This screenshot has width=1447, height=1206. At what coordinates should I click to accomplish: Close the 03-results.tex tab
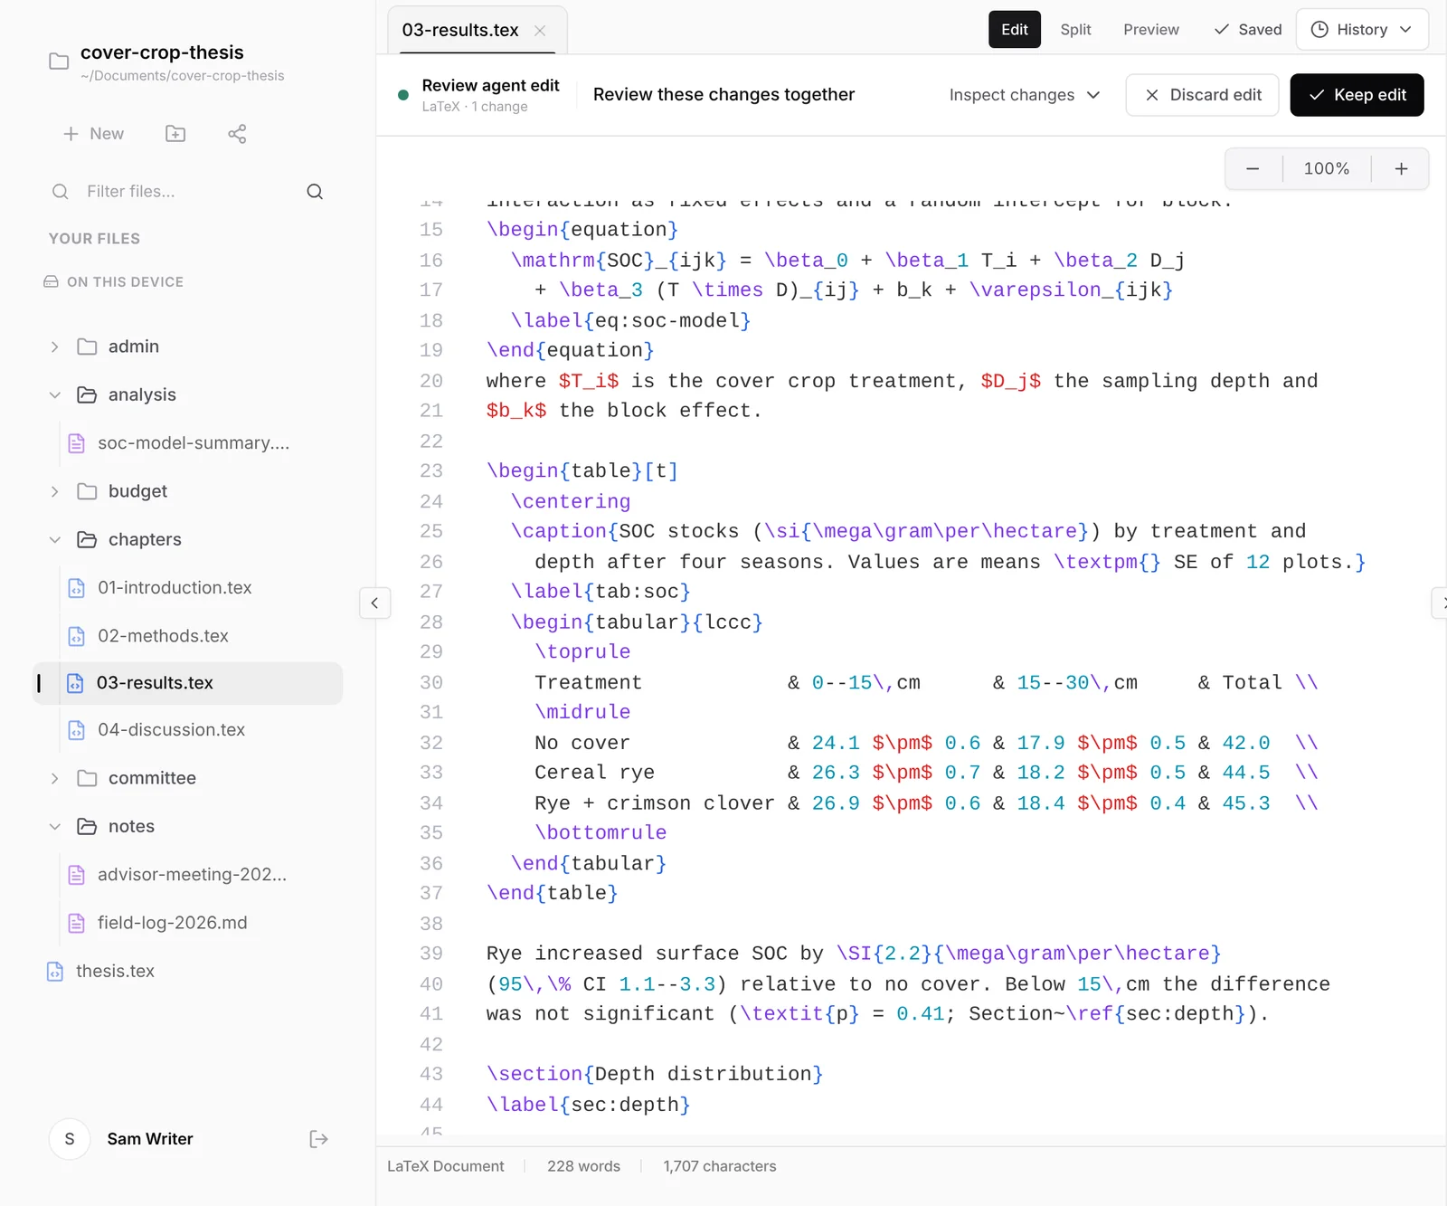pos(540,31)
